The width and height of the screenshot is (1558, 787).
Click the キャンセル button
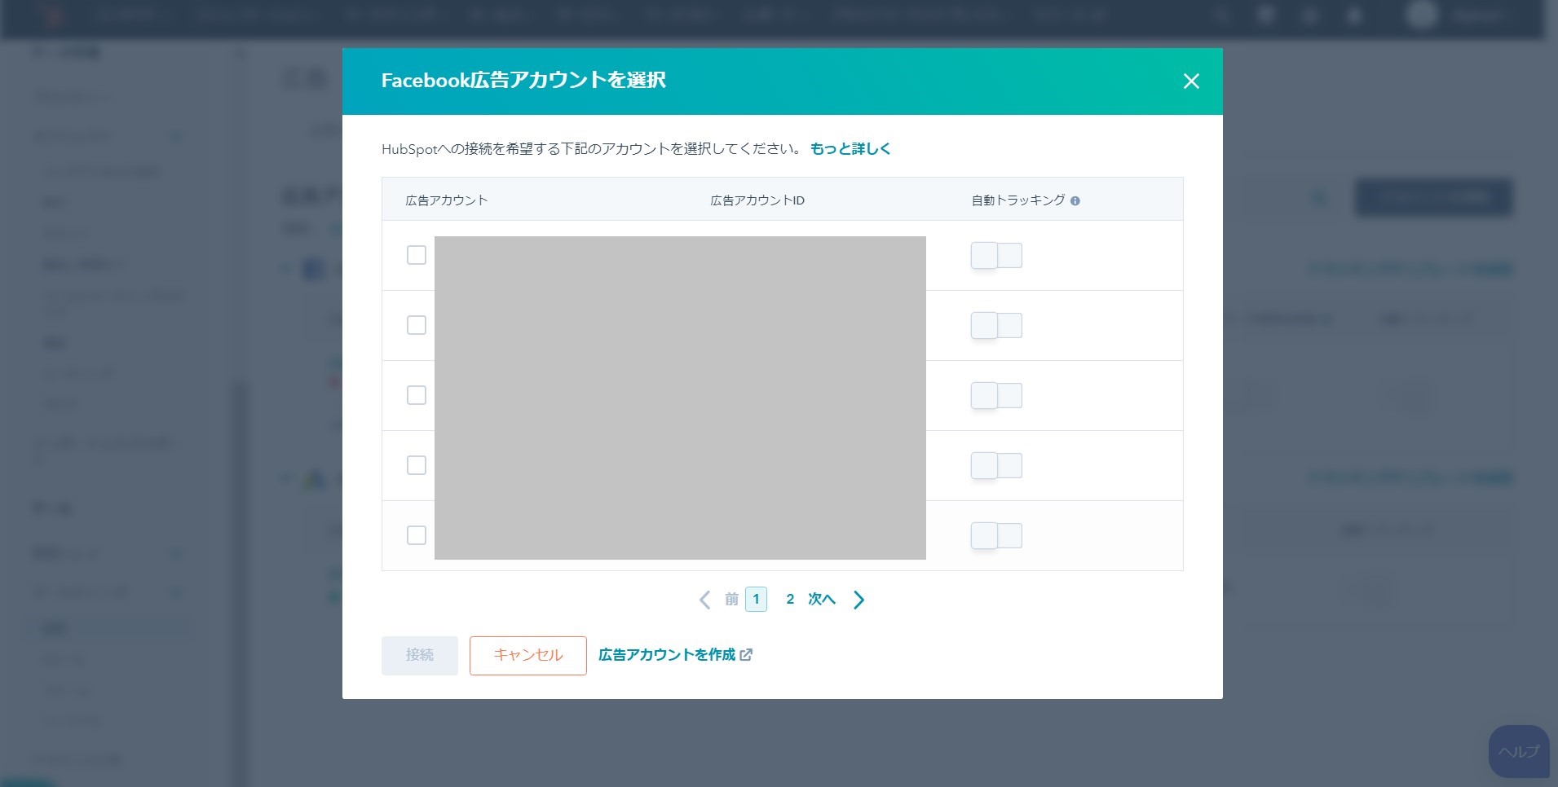528,655
